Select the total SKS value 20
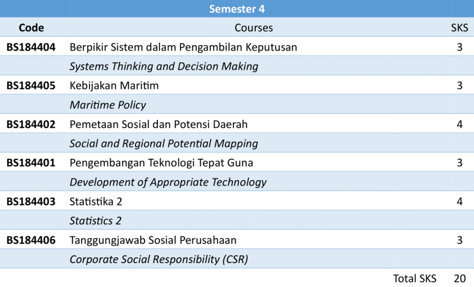Screen dimensions: 474x287 459,278
